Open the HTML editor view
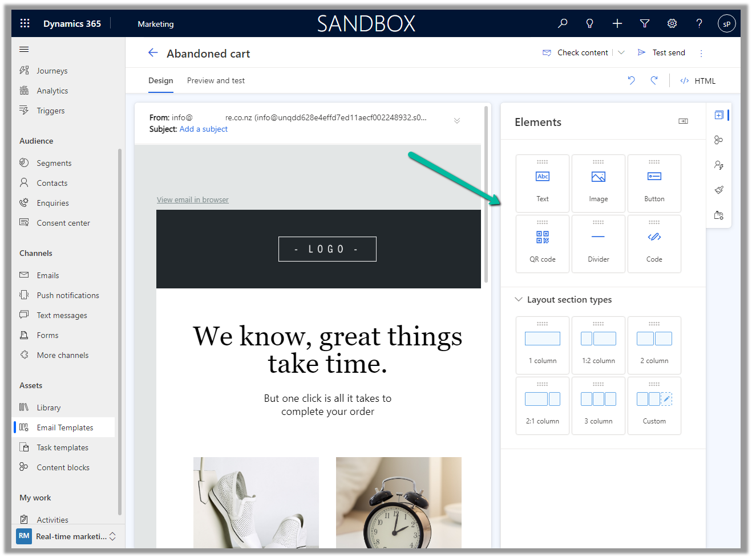This screenshot has width=752, height=558. (x=698, y=81)
